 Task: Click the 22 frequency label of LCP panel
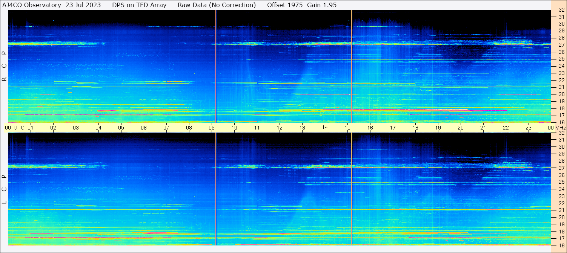pyautogui.click(x=561, y=203)
